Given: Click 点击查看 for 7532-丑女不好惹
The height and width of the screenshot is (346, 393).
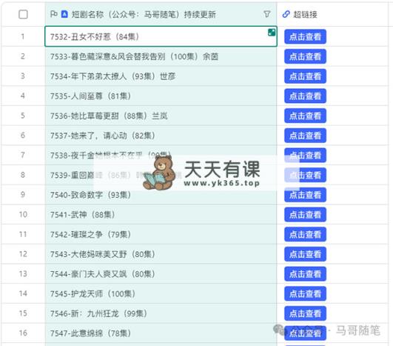Looking at the screenshot, I should pyautogui.click(x=305, y=37).
